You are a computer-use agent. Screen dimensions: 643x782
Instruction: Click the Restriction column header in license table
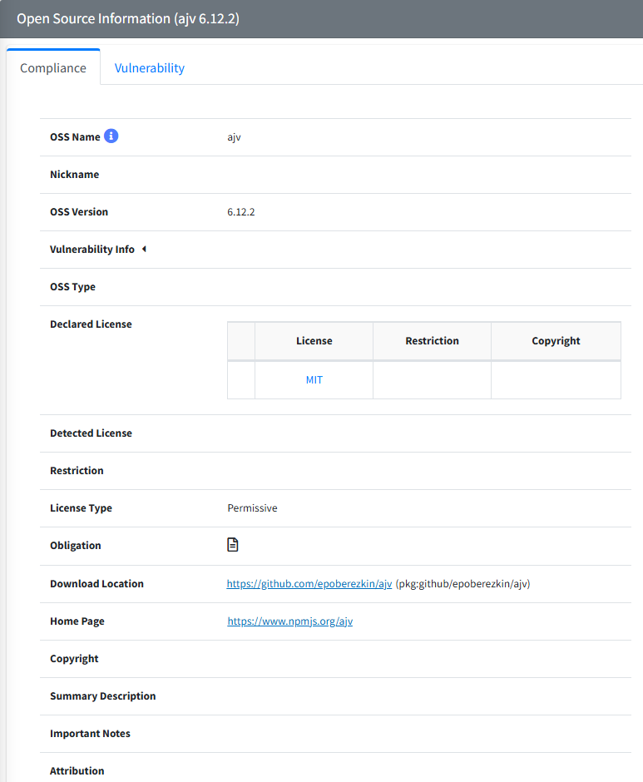tap(432, 340)
